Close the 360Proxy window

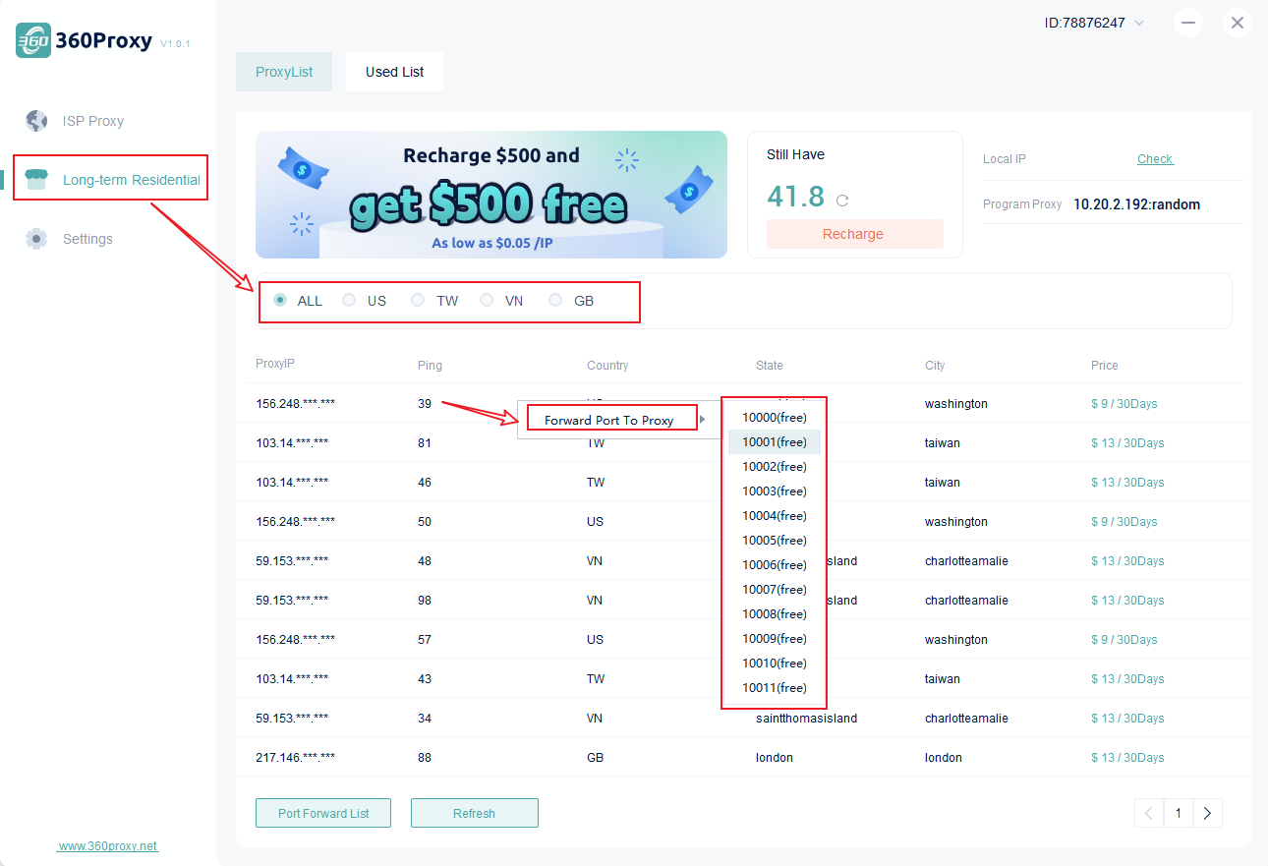[1237, 23]
